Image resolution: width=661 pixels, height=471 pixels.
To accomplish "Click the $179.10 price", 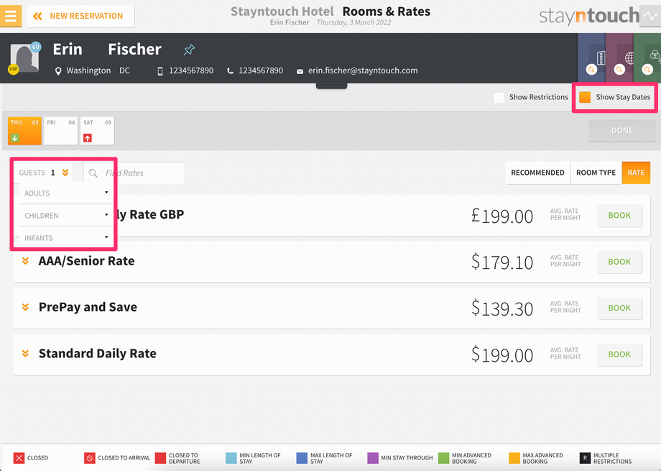I will (502, 262).
